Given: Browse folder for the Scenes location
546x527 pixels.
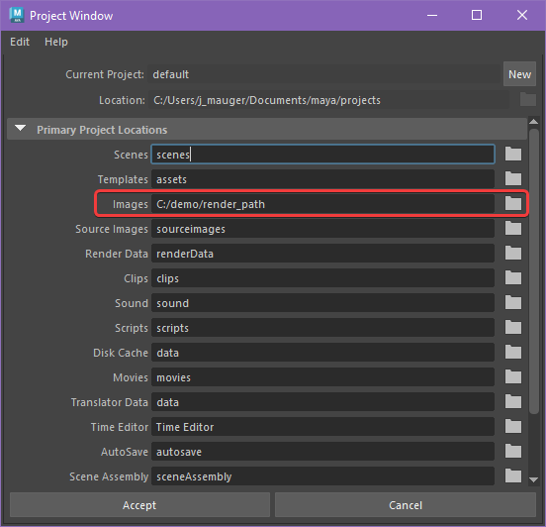Looking at the screenshot, I should tap(513, 154).
